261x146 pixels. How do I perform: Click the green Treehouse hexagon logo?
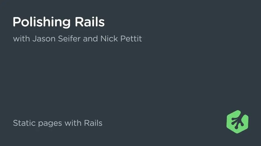237,122
